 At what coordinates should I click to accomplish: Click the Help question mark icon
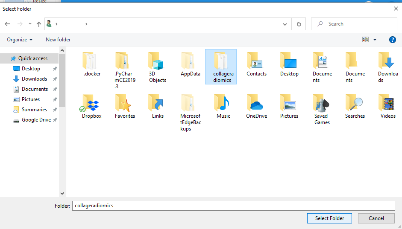pyautogui.click(x=392, y=40)
